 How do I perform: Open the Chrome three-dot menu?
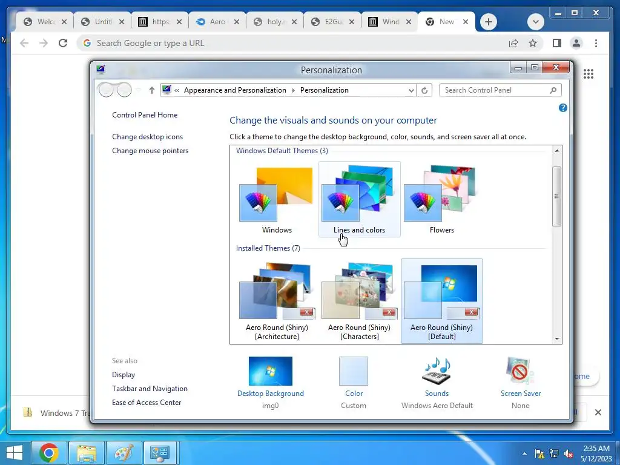click(596, 43)
